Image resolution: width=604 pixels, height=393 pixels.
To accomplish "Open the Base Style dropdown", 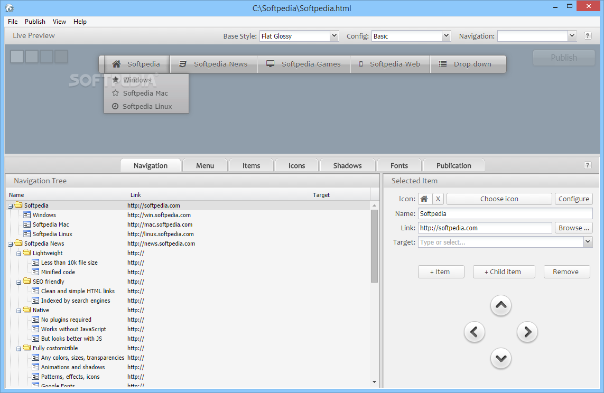I will (x=334, y=36).
